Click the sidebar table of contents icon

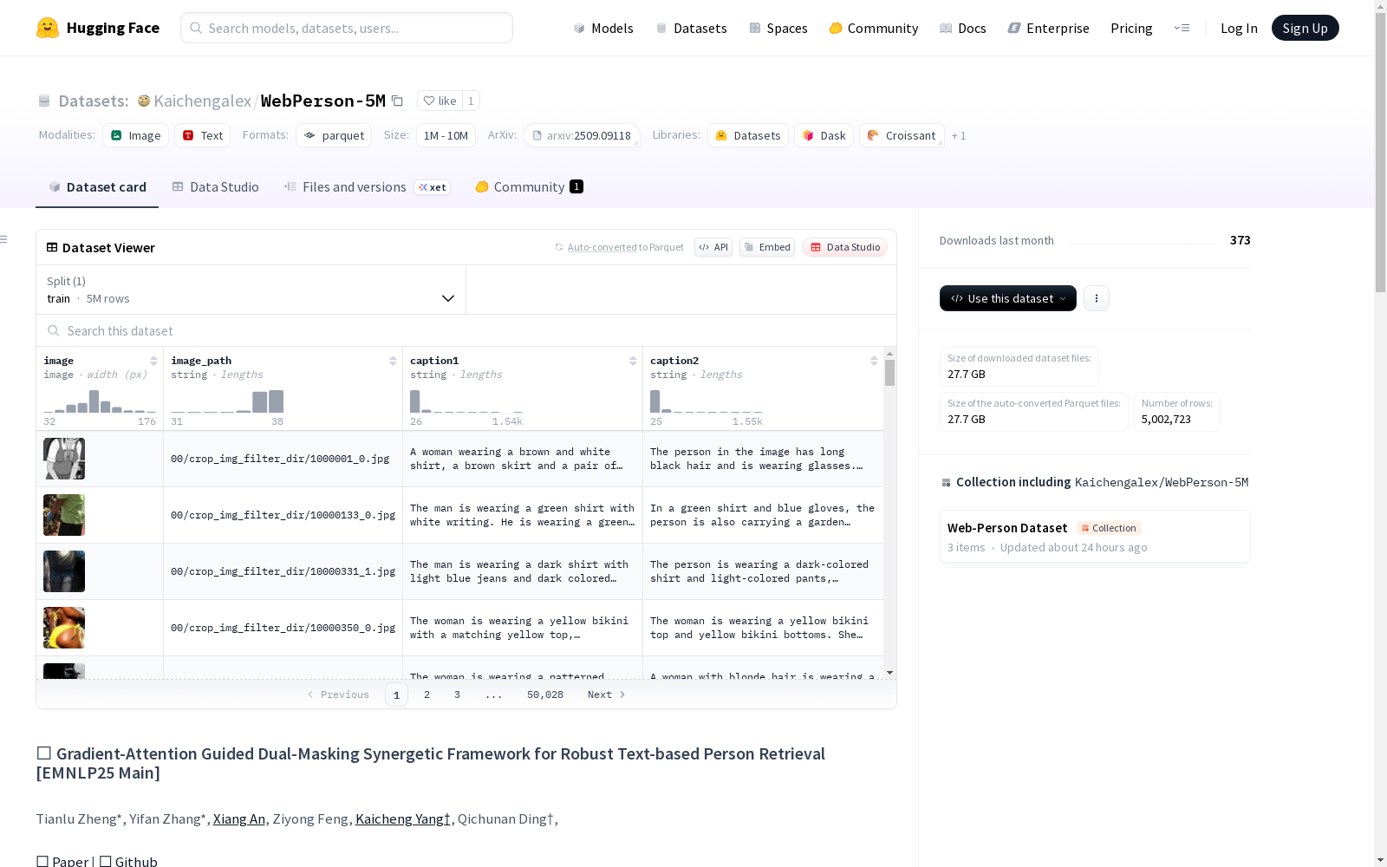pyautogui.click(x=4, y=239)
